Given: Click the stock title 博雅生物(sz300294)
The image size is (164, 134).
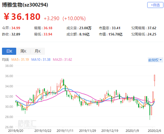Looking at the screenshot, I should click(x=25, y=5).
